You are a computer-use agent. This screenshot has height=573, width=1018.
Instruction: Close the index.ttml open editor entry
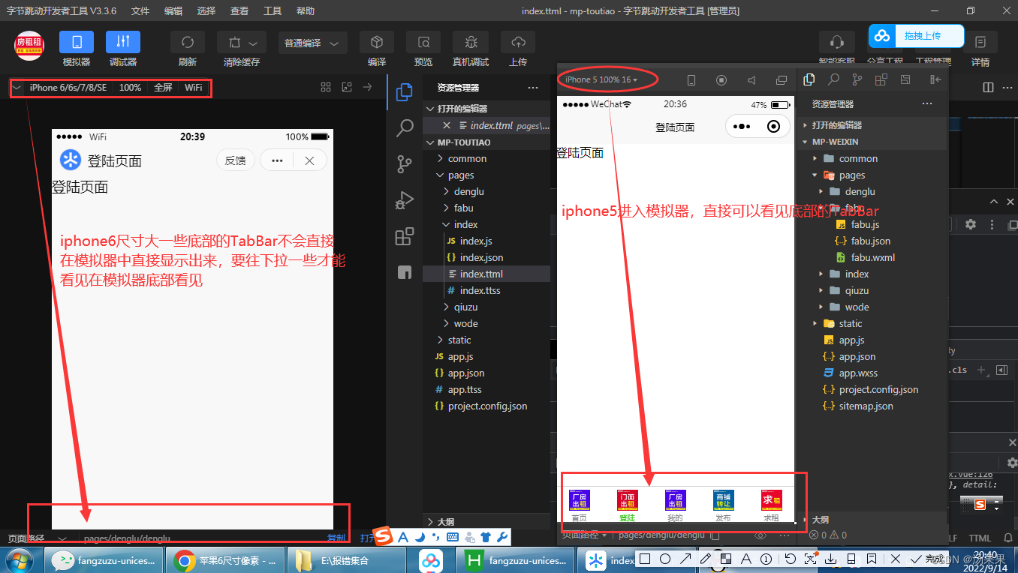point(447,125)
